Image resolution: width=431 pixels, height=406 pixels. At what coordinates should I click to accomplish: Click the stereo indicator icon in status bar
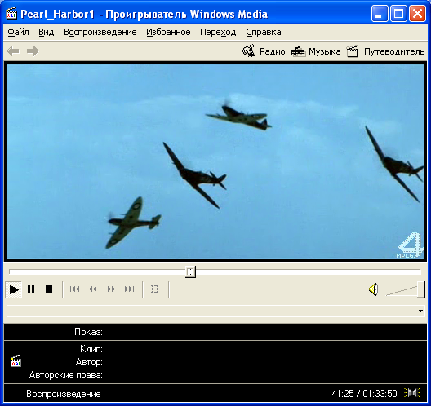click(x=412, y=393)
